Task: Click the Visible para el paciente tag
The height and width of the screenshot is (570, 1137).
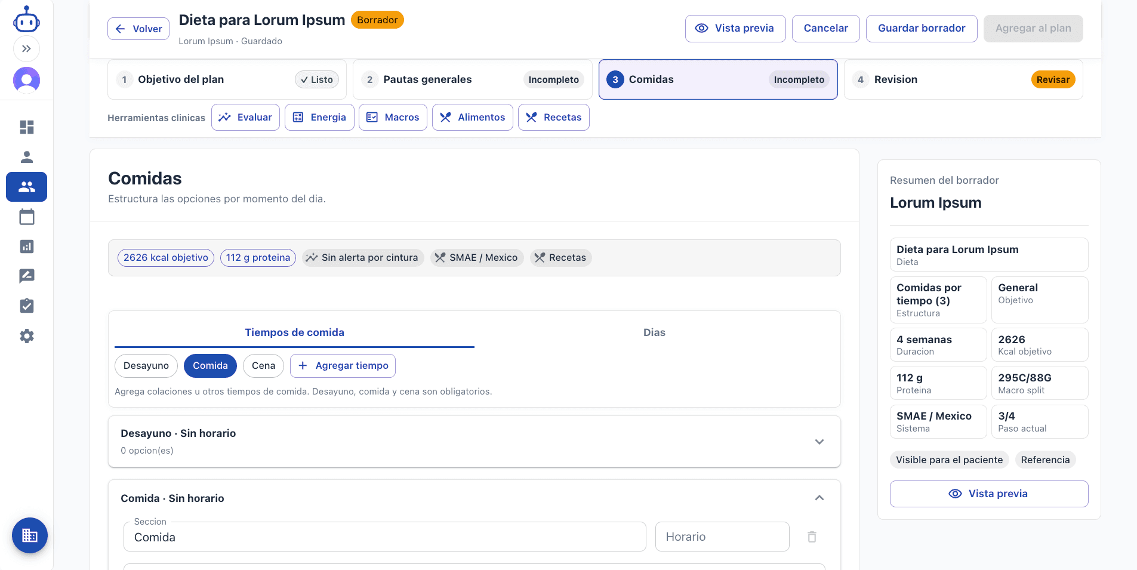Action: (949, 460)
